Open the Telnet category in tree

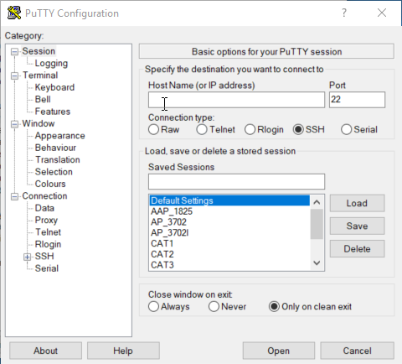coord(48,232)
